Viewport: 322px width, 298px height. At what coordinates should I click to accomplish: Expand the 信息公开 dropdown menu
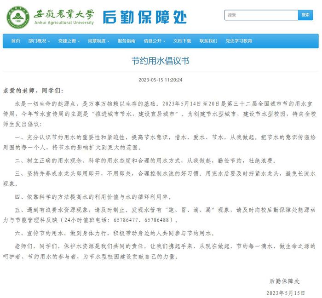[x=155, y=41]
